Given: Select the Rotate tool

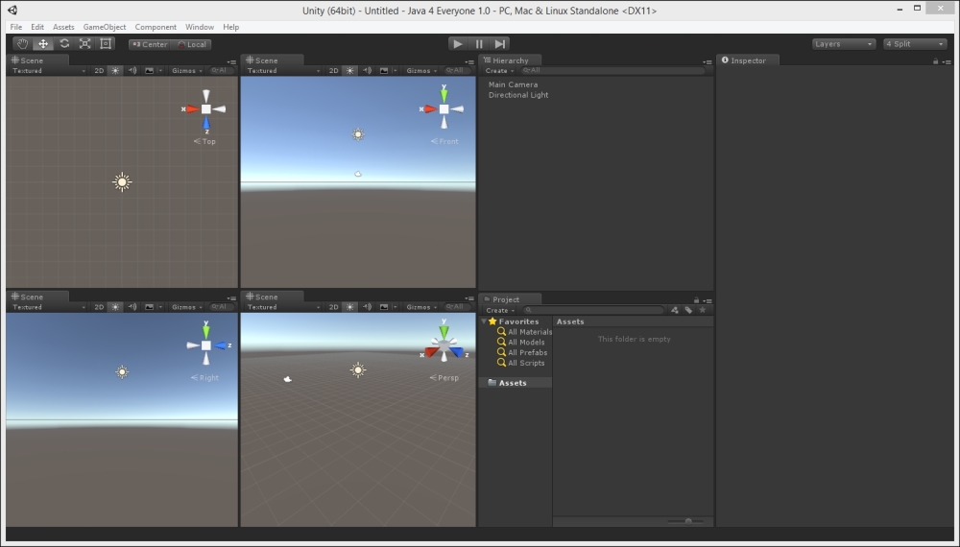Looking at the screenshot, I should [x=64, y=44].
